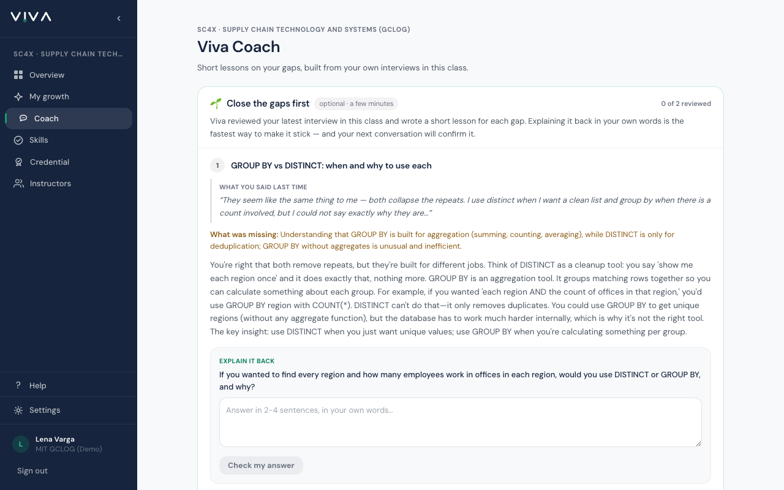Click the seedling icon beside Close the gaps first

[x=216, y=104]
